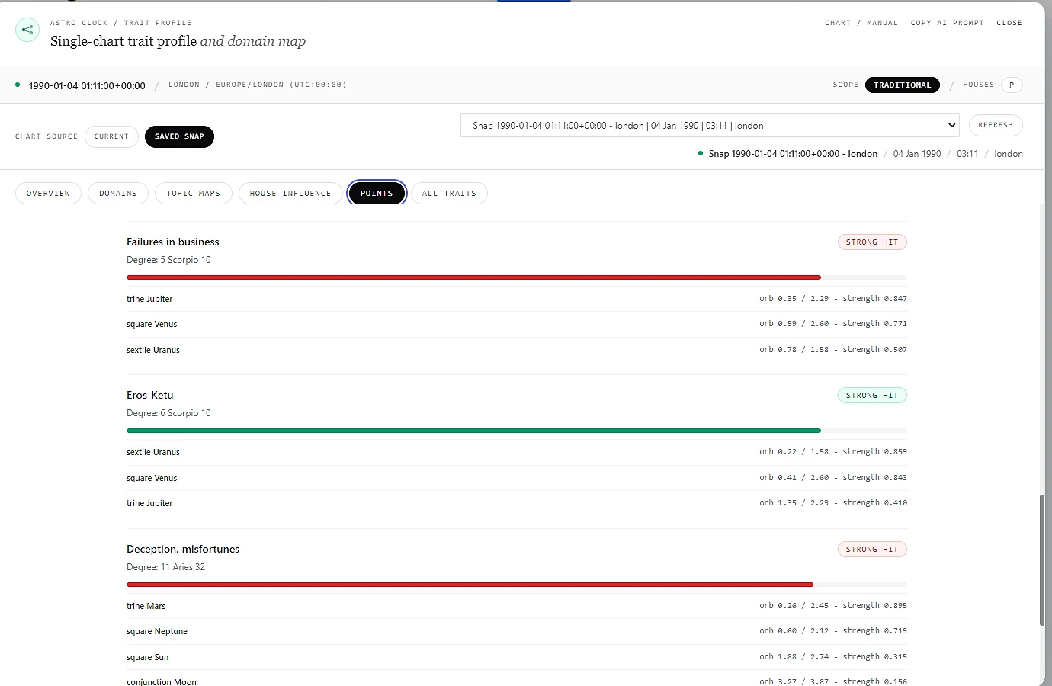1052x686 pixels.
Task: Click 'Degree: 5 Scorpio 10' text
Action: coord(168,260)
